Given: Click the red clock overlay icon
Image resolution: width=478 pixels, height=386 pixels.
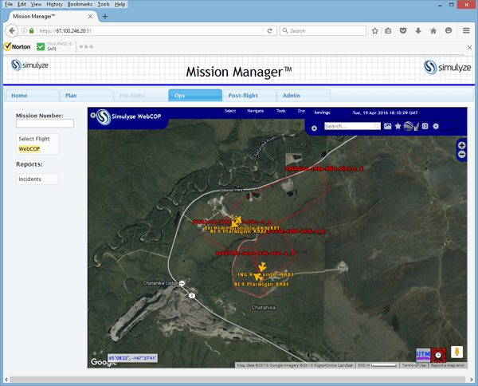Looking at the screenshot, I should coord(438,355).
